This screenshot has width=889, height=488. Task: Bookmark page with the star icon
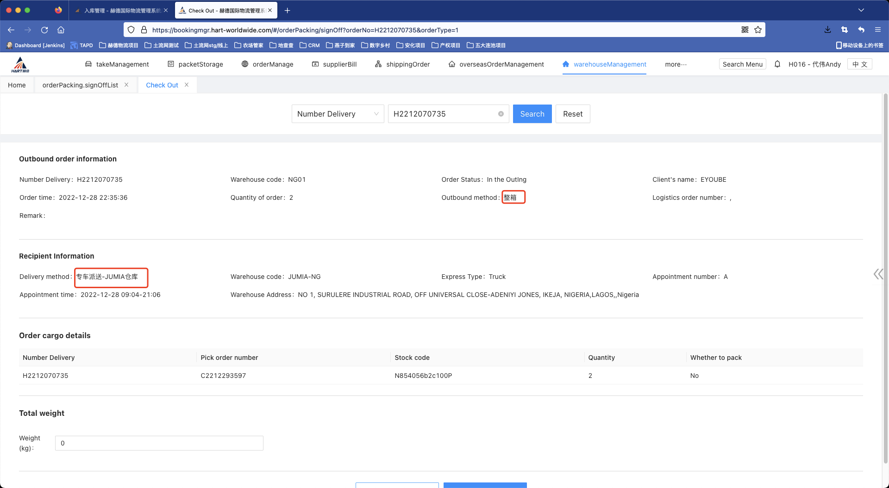point(758,30)
